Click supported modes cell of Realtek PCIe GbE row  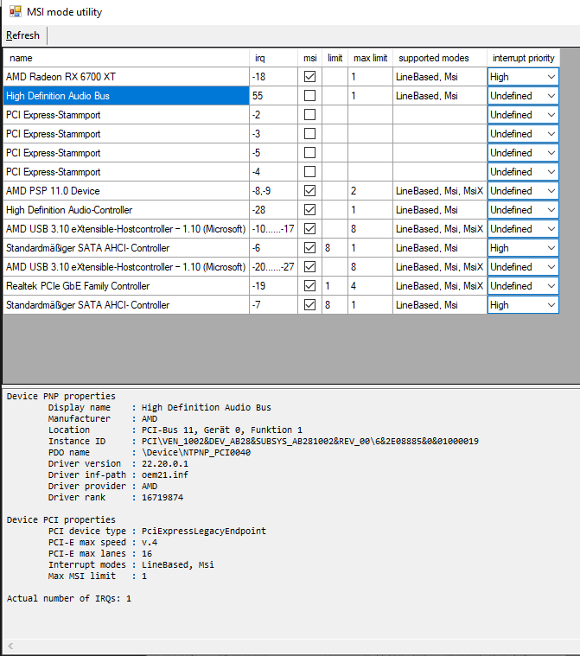(x=440, y=286)
